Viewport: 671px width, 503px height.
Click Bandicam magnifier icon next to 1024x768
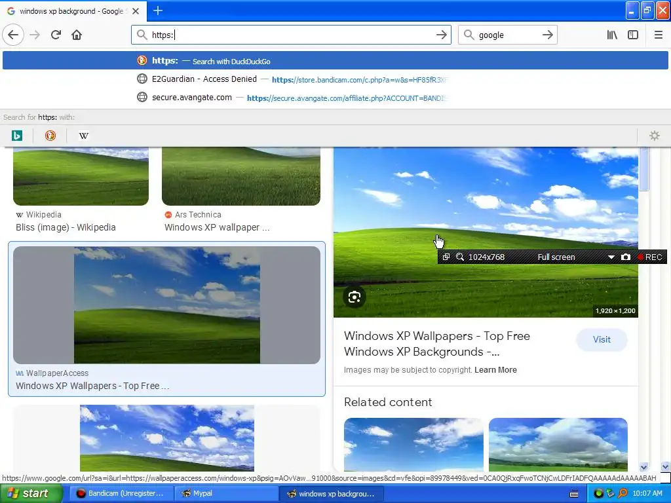pos(459,257)
